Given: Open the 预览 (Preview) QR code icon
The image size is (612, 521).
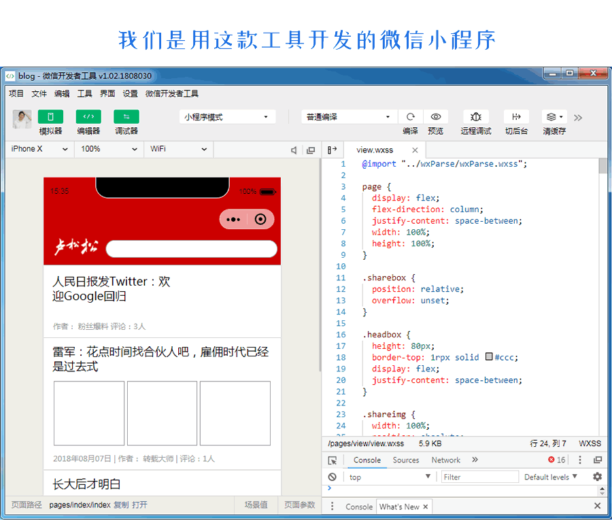Looking at the screenshot, I should [436, 116].
